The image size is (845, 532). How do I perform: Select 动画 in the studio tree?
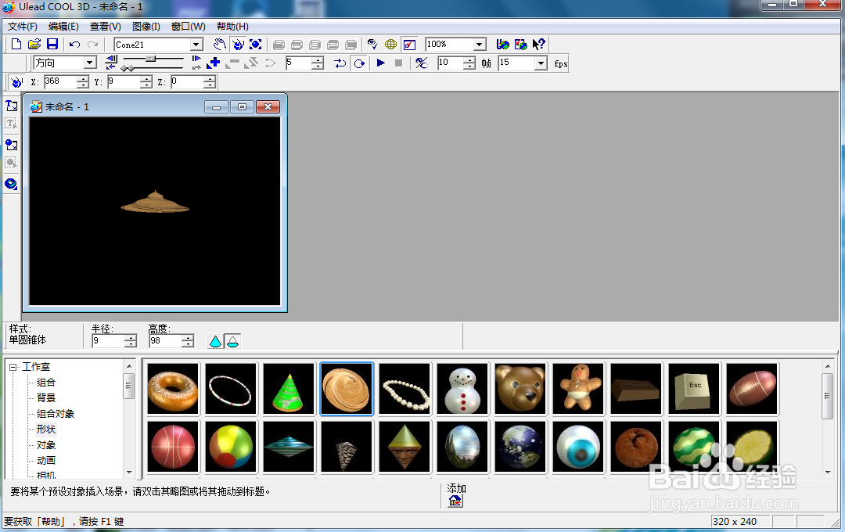click(x=46, y=460)
